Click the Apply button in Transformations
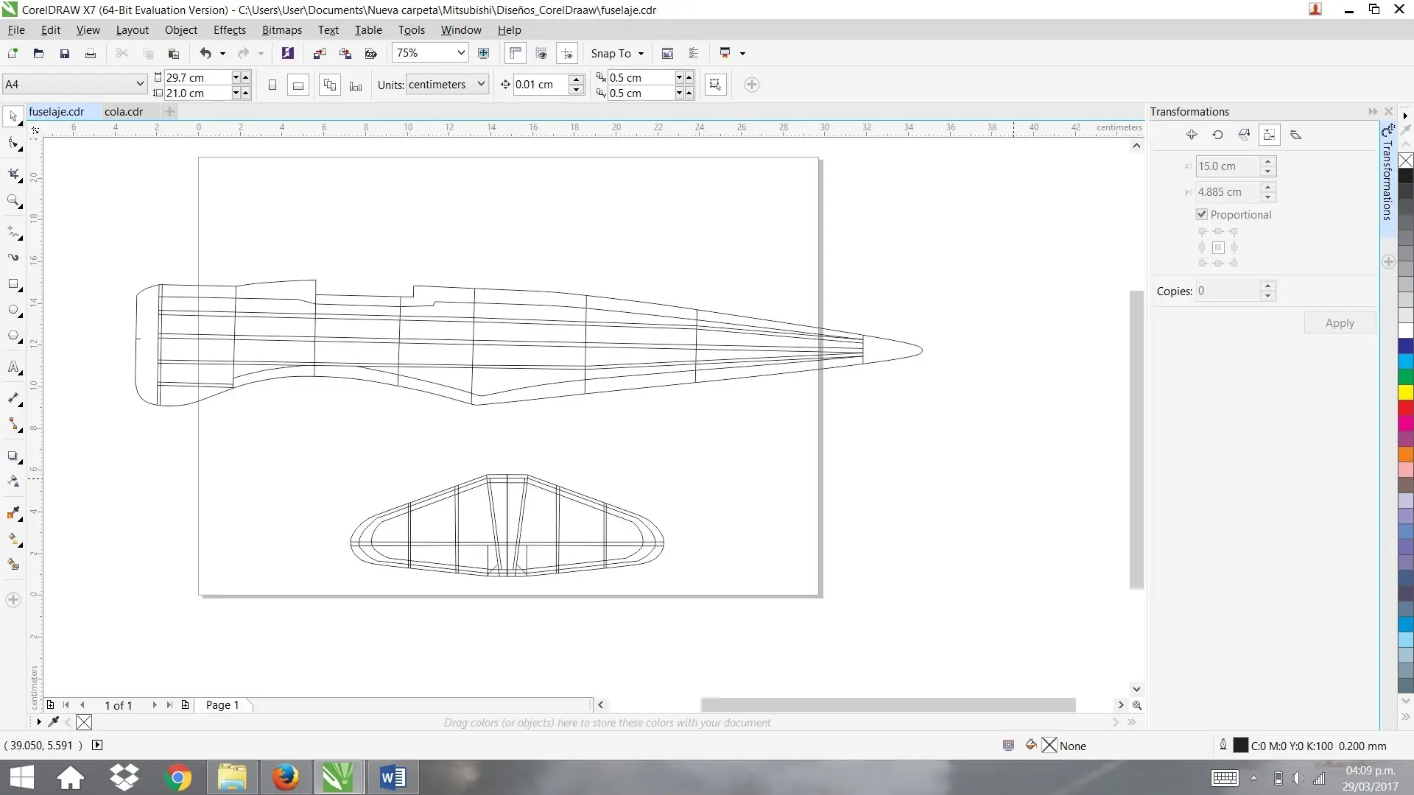 coord(1340,323)
